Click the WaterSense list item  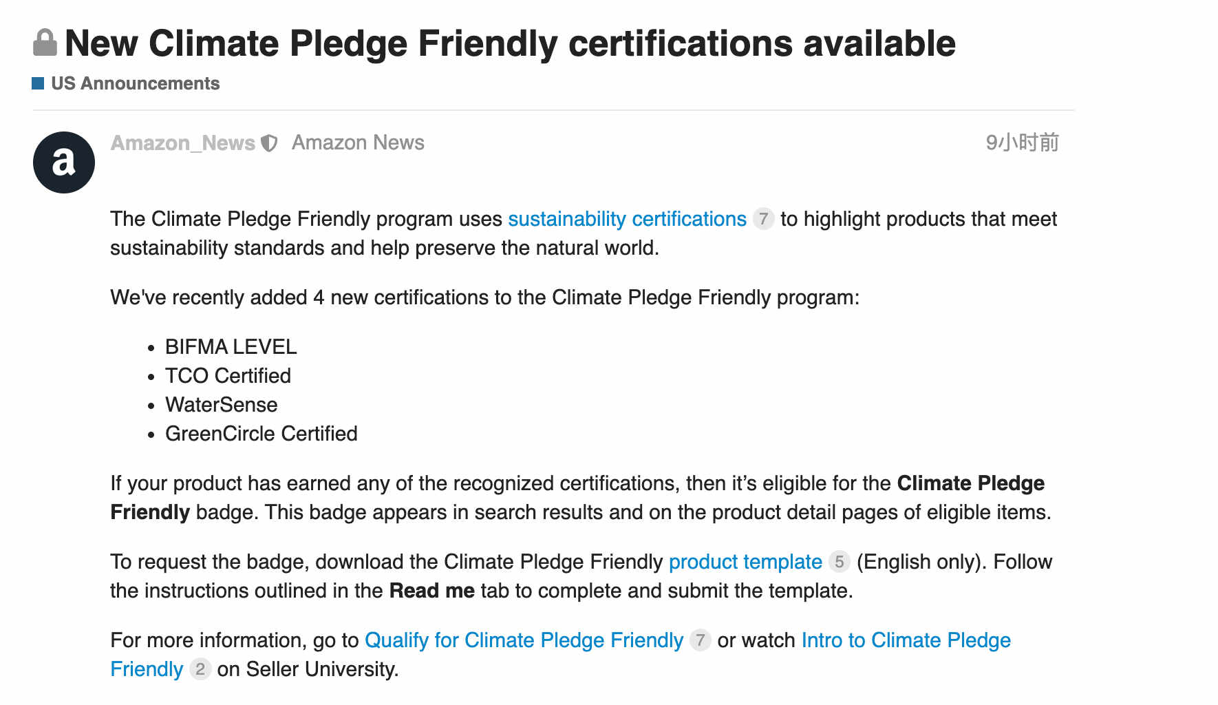tap(221, 405)
